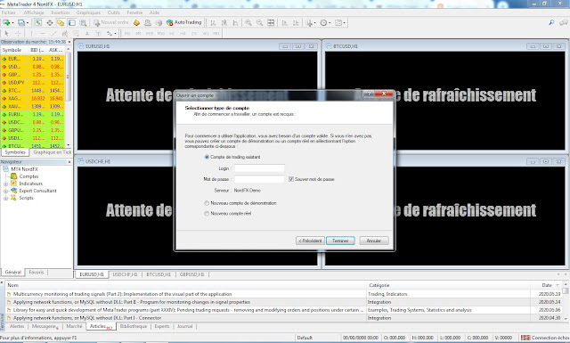Select the crosshair tool
This screenshot has height=343, width=570.
pyautogui.click(x=18, y=34)
